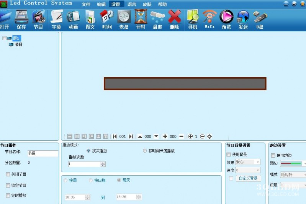This screenshot has width=306, height=204.
Task: Insert a 表盘 clock dial region
Action: 124,20
